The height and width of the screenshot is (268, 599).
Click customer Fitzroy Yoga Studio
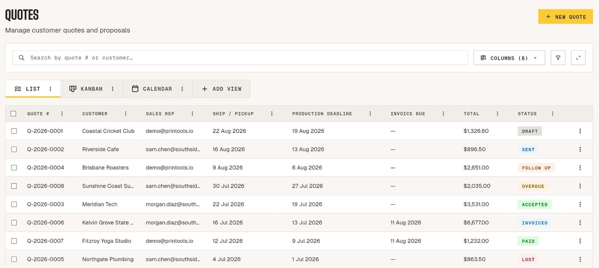tap(107, 241)
